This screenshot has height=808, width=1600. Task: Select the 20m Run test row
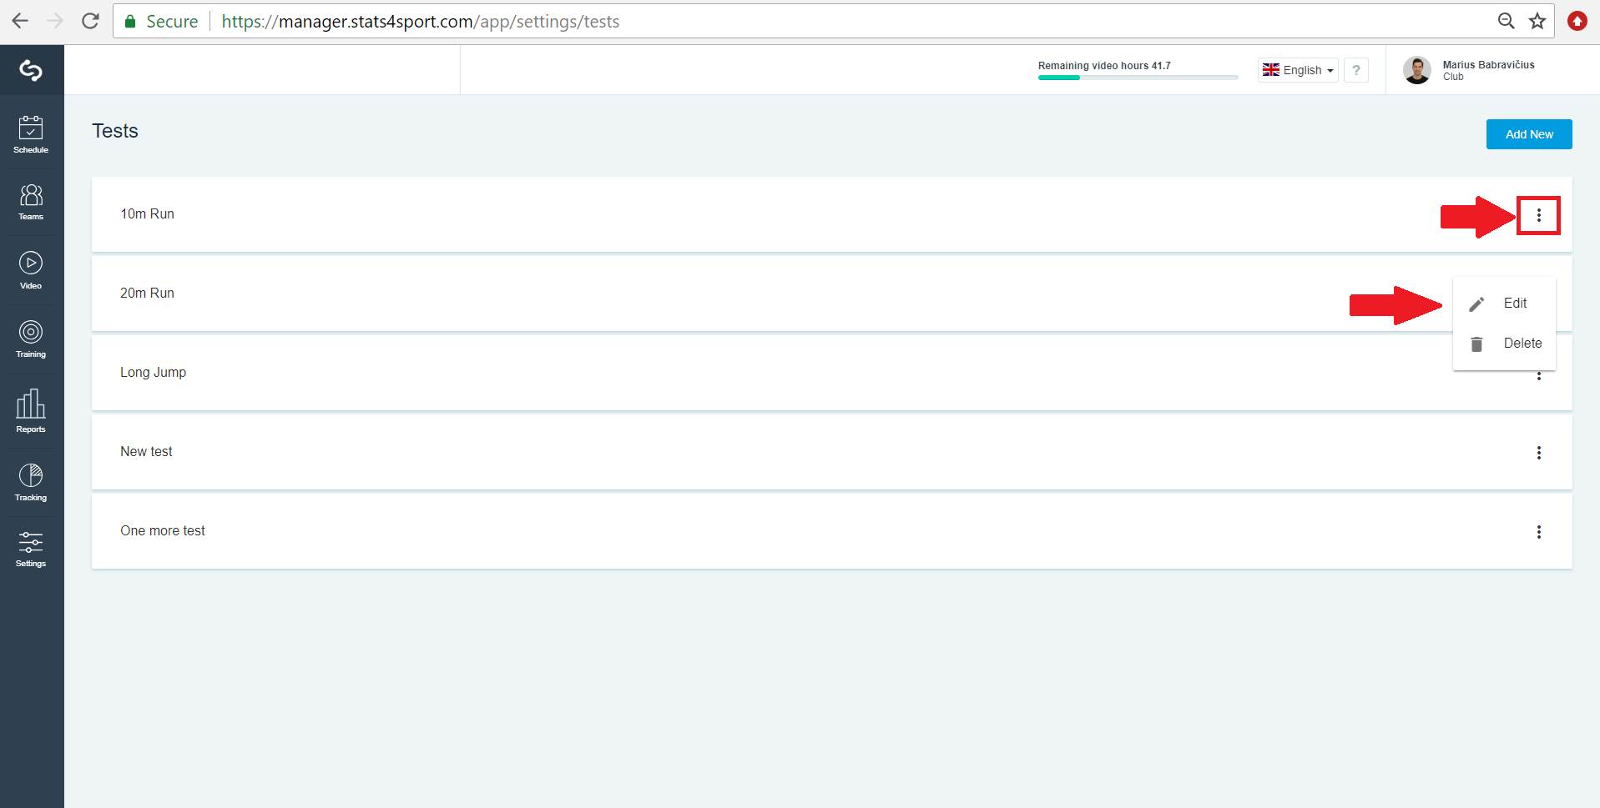(x=831, y=294)
